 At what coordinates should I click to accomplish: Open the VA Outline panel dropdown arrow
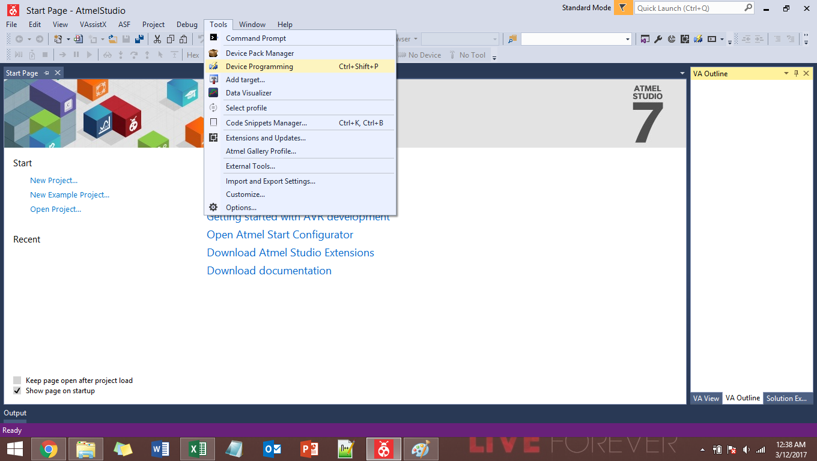coord(786,73)
